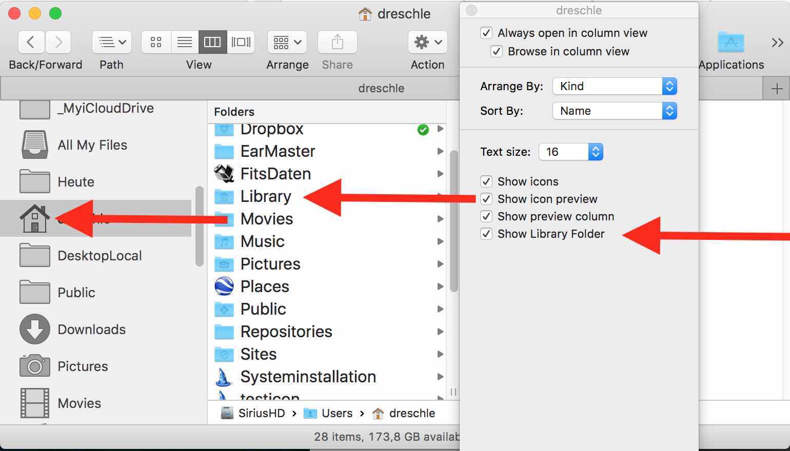Show more toolbar items with double chevron
This screenshot has width=790, height=451.
pos(777,43)
